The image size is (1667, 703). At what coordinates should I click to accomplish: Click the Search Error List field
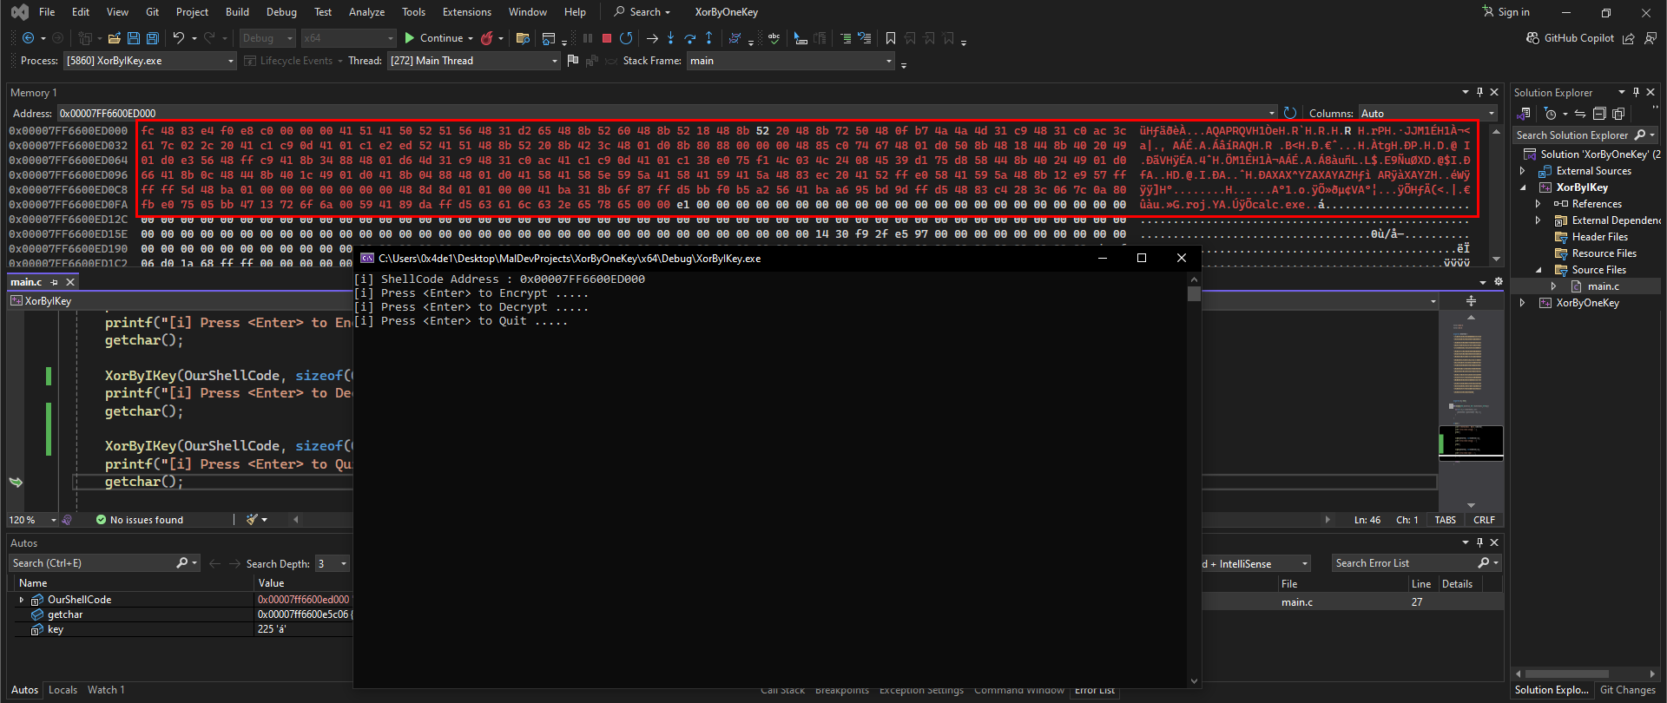click(1416, 563)
